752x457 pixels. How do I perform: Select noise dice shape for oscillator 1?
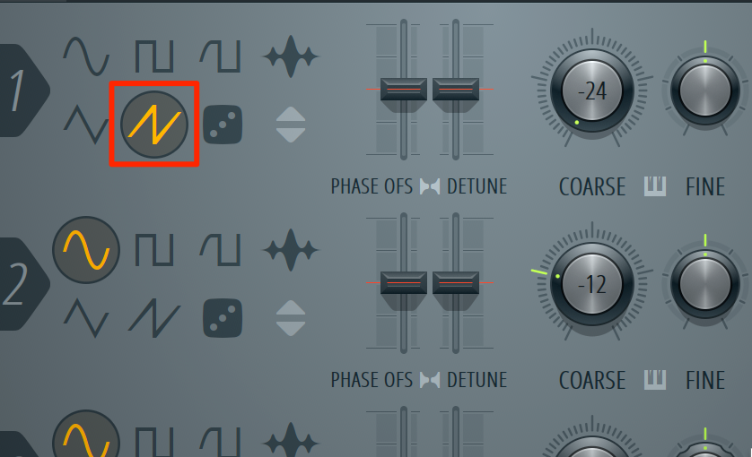tap(223, 125)
